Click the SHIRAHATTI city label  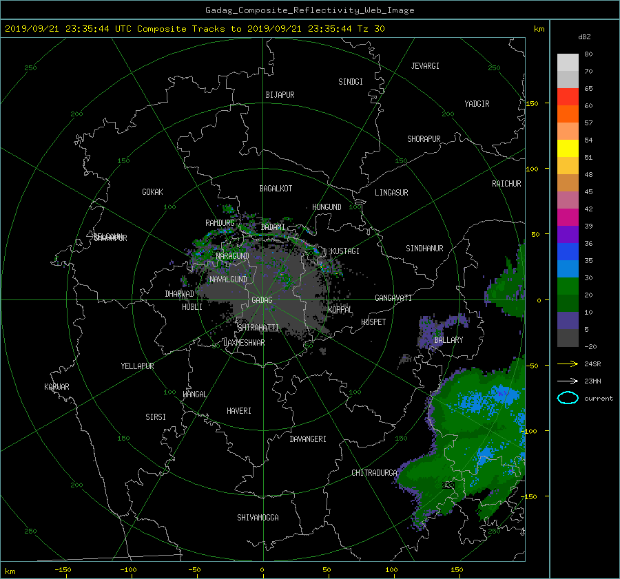(x=258, y=328)
